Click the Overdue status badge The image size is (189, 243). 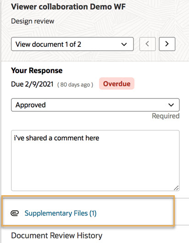117,84
